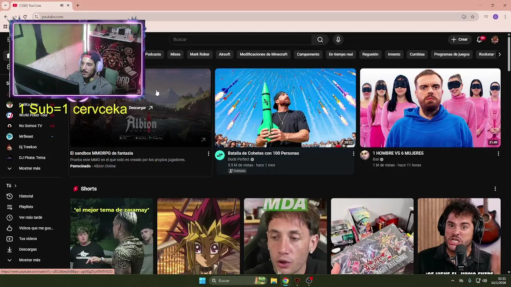Viewport: 511px width, 287px height.
Task: Open No Somos TV subscription
Action: point(31,126)
